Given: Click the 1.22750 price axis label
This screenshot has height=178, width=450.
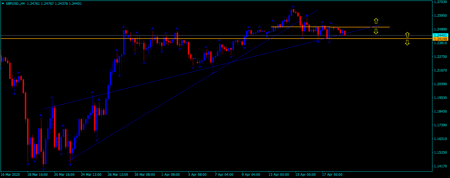Looking at the screenshot, I should (x=441, y=57).
